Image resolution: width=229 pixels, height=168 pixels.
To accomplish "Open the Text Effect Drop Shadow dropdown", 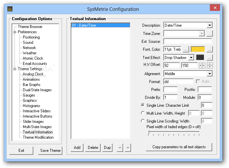I will click(191, 58).
